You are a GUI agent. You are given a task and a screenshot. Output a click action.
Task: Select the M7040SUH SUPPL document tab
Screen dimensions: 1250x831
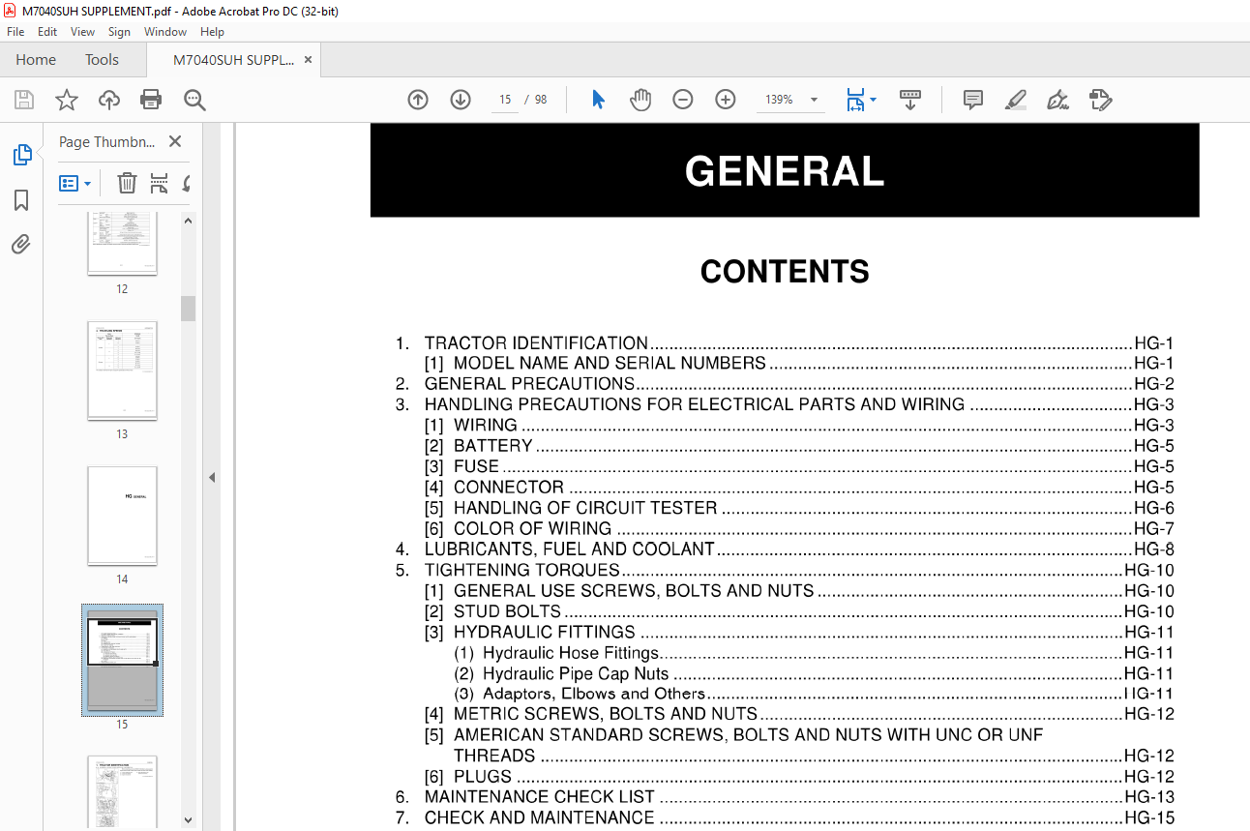click(x=233, y=59)
